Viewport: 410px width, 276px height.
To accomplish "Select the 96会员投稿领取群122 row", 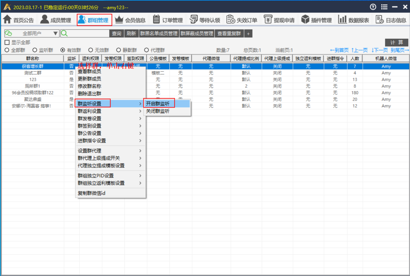I will tap(205, 93).
